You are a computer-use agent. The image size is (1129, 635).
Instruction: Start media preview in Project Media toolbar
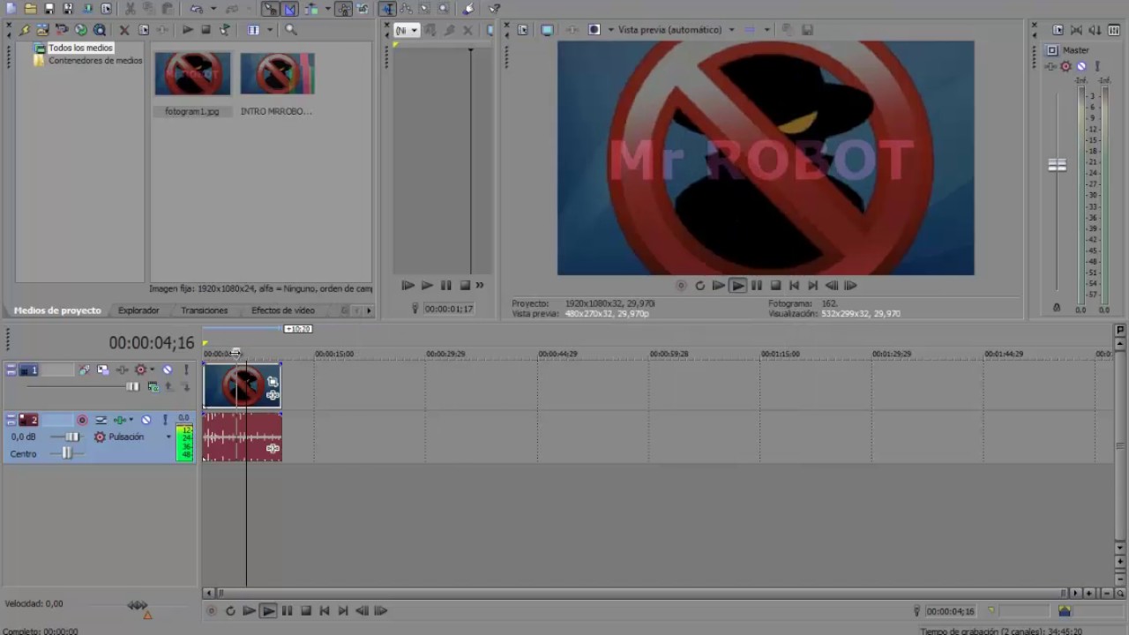(x=188, y=30)
